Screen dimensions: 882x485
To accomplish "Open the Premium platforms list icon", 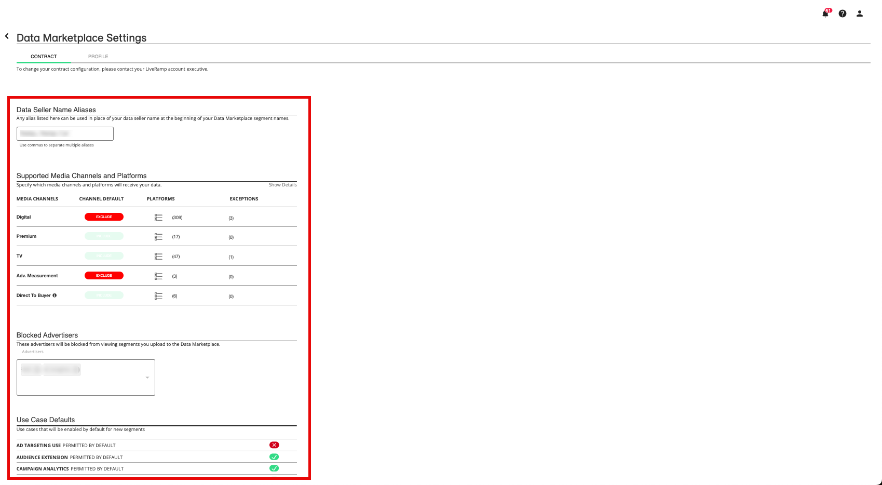I will click(x=158, y=237).
